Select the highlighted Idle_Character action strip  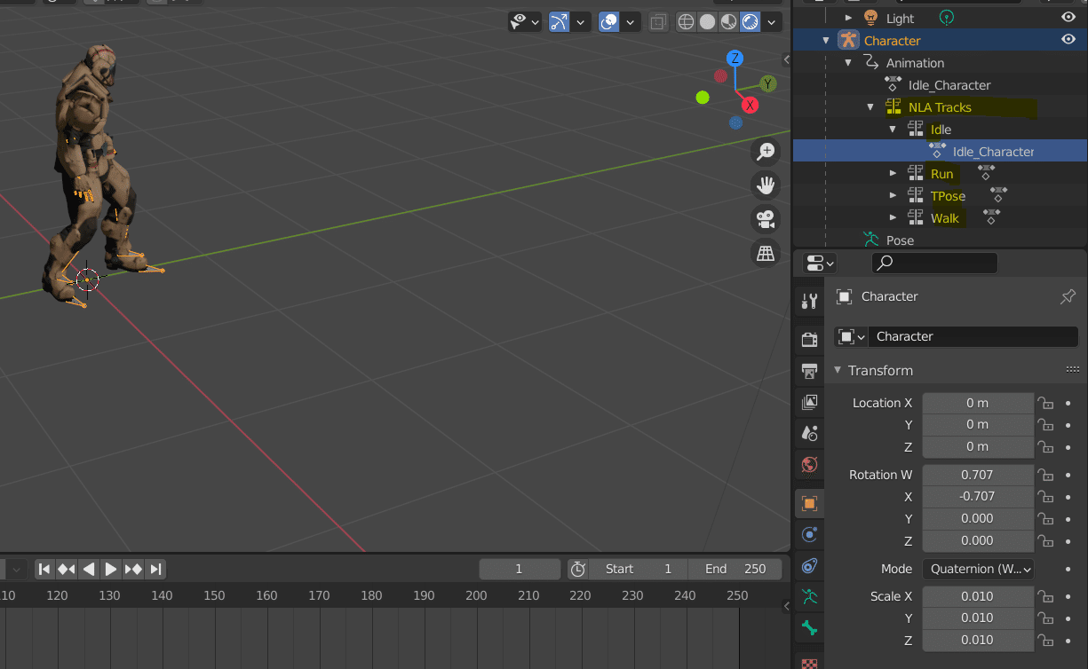pyautogui.click(x=940, y=152)
